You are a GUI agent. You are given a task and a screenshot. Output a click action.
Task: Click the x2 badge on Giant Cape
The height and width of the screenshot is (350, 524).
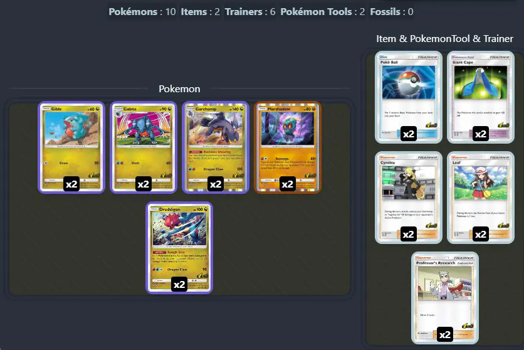(x=481, y=134)
